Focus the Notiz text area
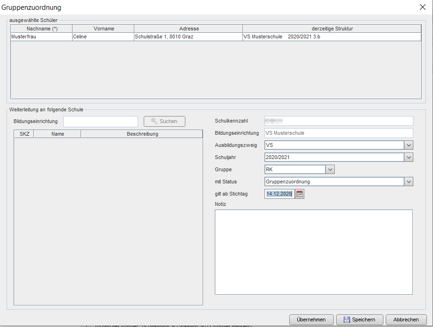The image size is (433, 327). click(314, 252)
